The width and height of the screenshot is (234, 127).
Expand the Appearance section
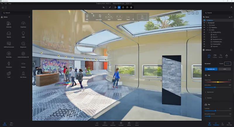(x=209, y=92)
